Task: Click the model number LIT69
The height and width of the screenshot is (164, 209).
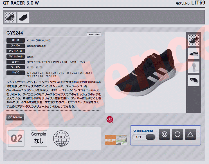Action: [x=198, y=3]
